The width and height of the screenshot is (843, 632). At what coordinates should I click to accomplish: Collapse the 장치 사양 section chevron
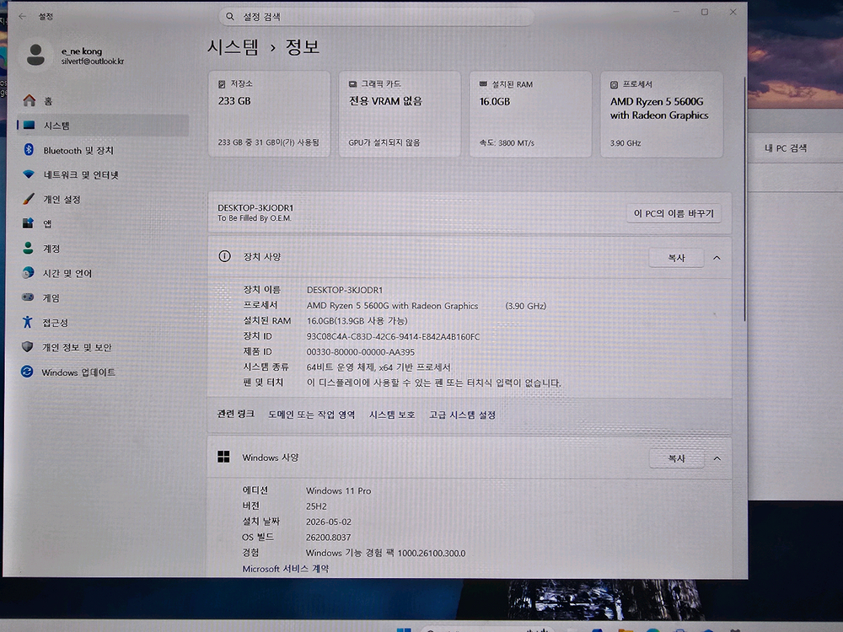[717, 258]
